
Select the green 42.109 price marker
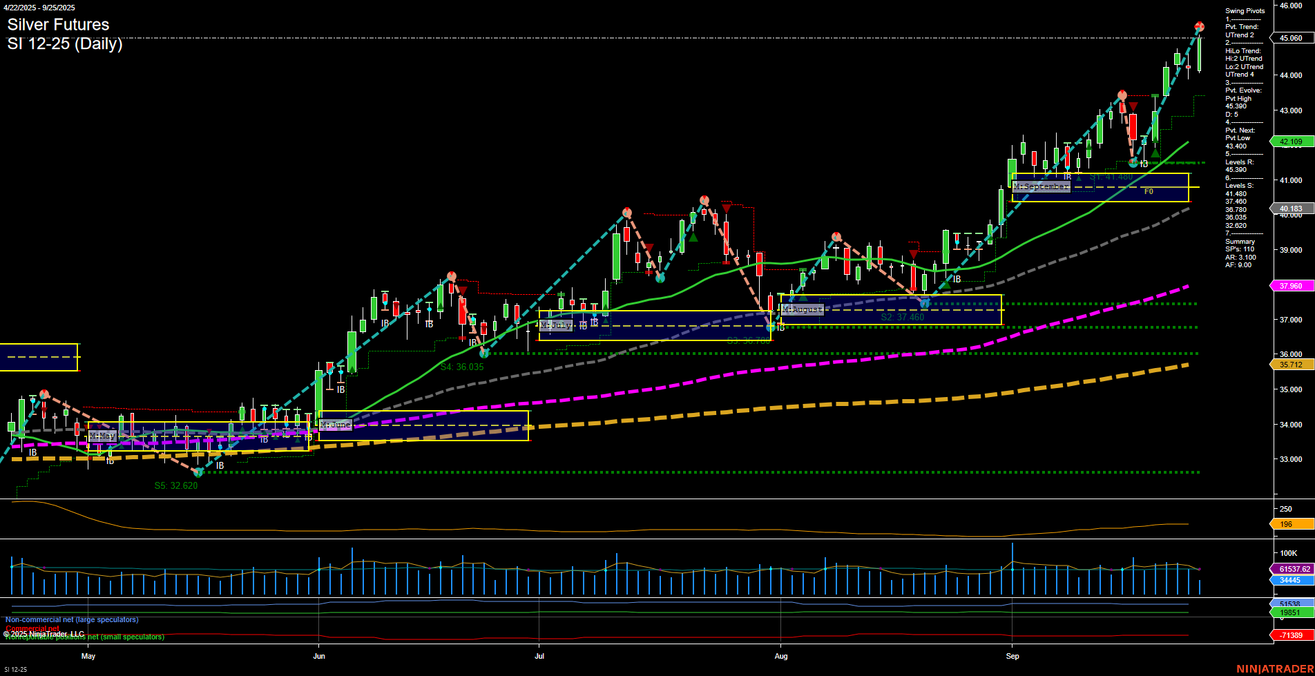click(1290, 141)
